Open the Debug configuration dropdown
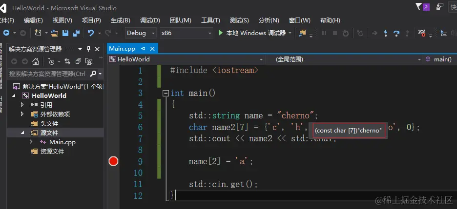Image resolution: width=457 pixels, height=209 pixels. click(153, 33)
